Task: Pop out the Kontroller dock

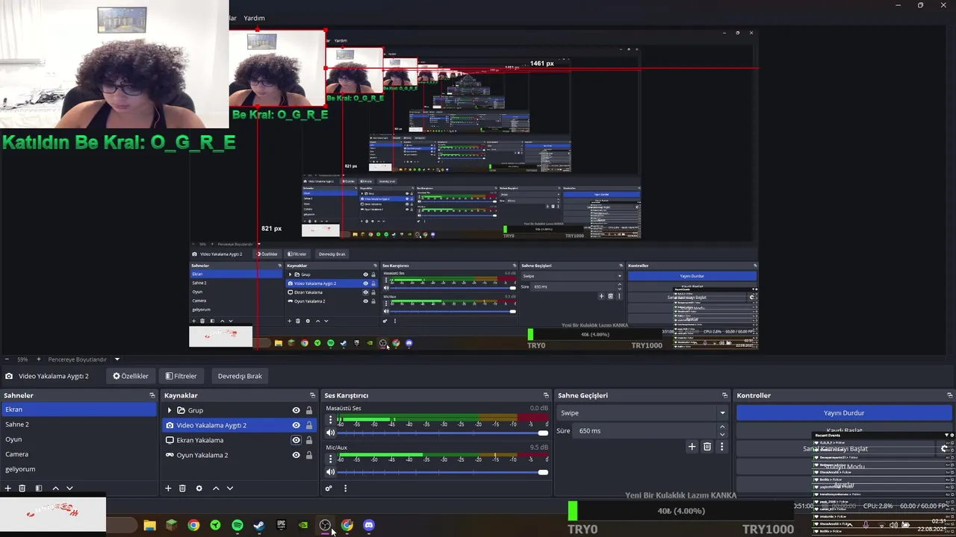Action: click(x=950, y=395)
